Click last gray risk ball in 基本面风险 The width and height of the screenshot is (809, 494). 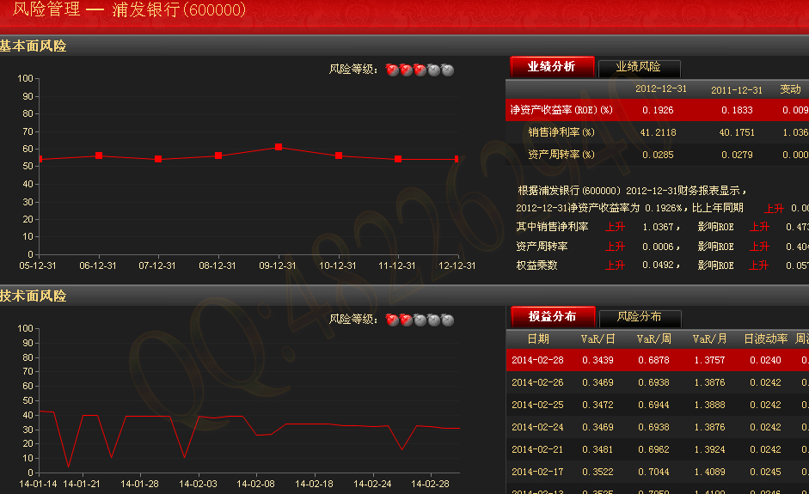(448, 70)
